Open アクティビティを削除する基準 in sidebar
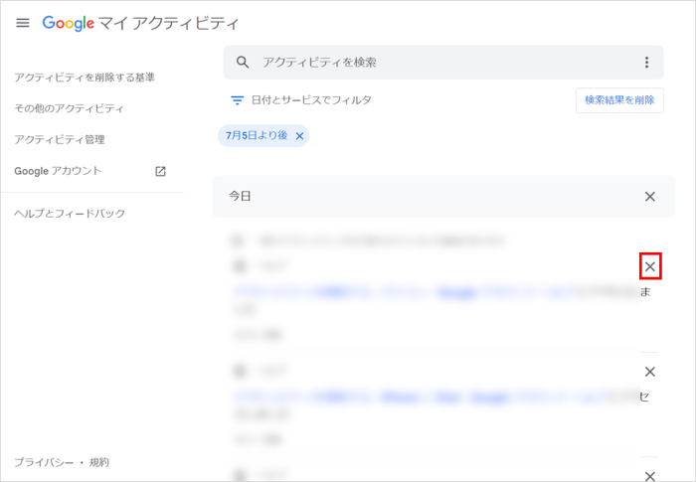This screenshot has height=482, width=696. tap(85, 78)
